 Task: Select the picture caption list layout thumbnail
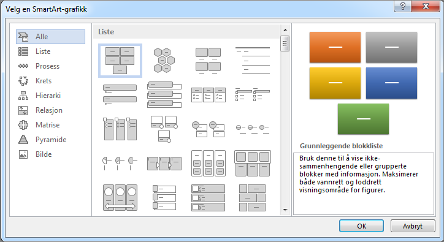[209, 61]
